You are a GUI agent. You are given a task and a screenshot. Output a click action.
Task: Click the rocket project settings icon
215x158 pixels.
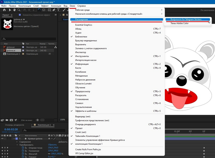click(16, 120)
